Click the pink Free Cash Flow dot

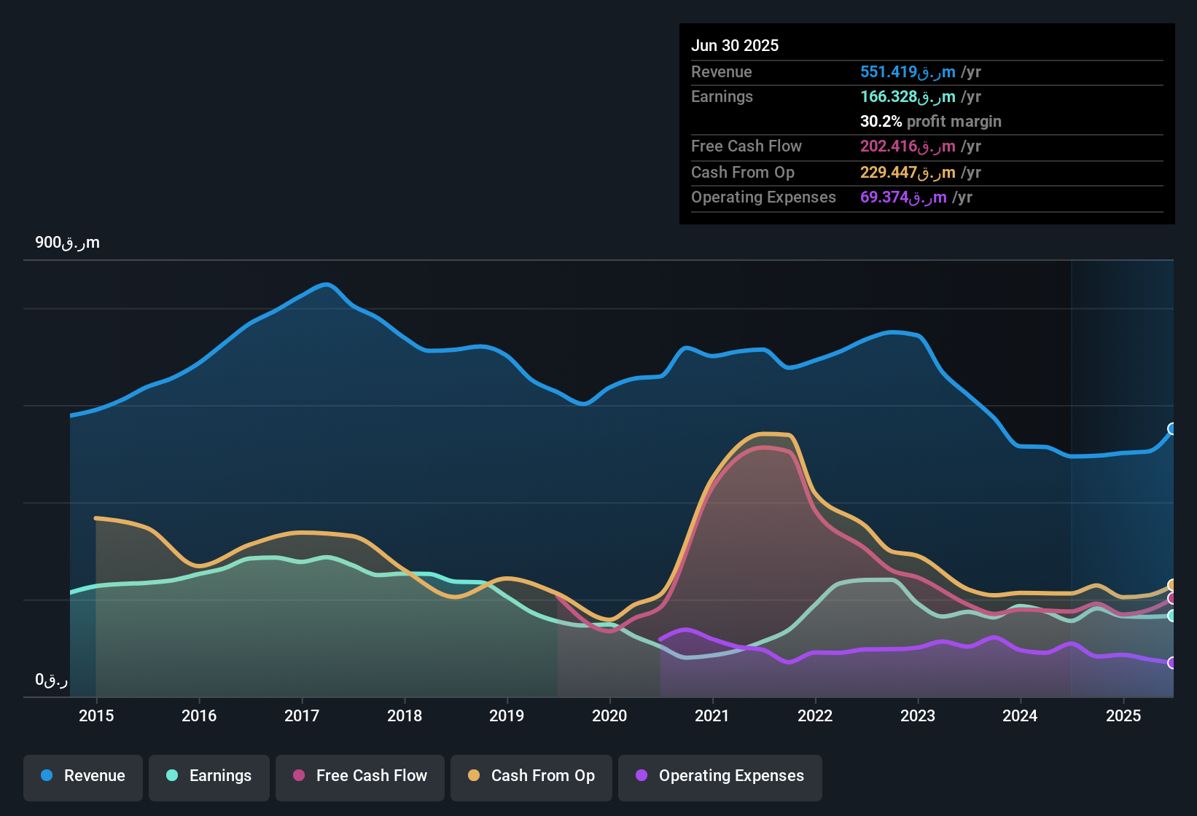[299, 776]
